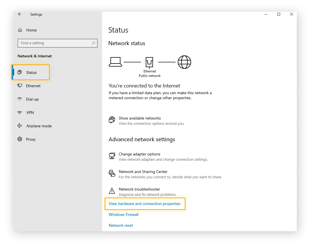Screen dimensions: 311x244
Task: Click the Ethernet icon in the network diagram
Action: point(150,62)
